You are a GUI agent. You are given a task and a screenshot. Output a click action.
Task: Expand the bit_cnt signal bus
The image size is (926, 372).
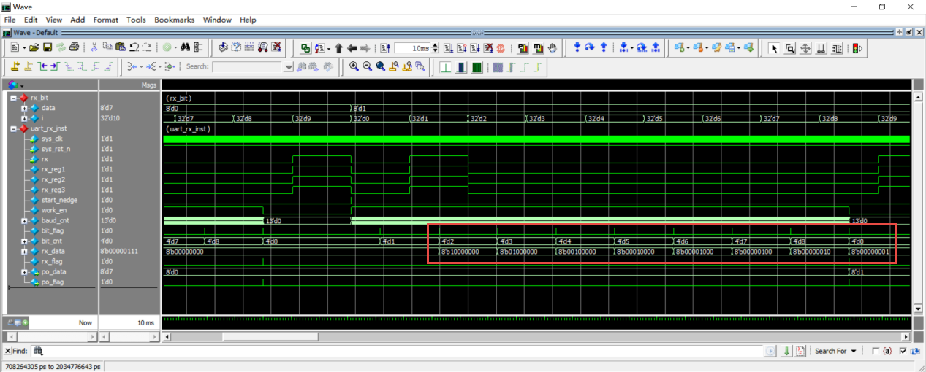(x=24, y=241)
